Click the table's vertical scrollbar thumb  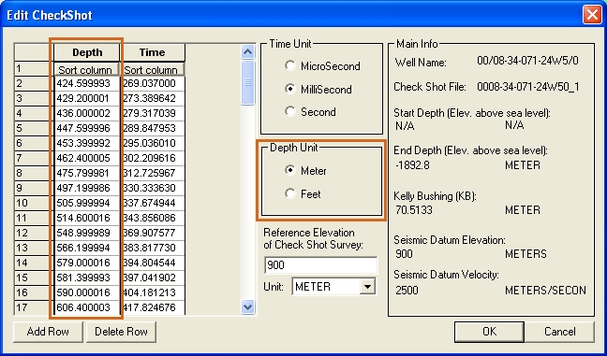247,82
